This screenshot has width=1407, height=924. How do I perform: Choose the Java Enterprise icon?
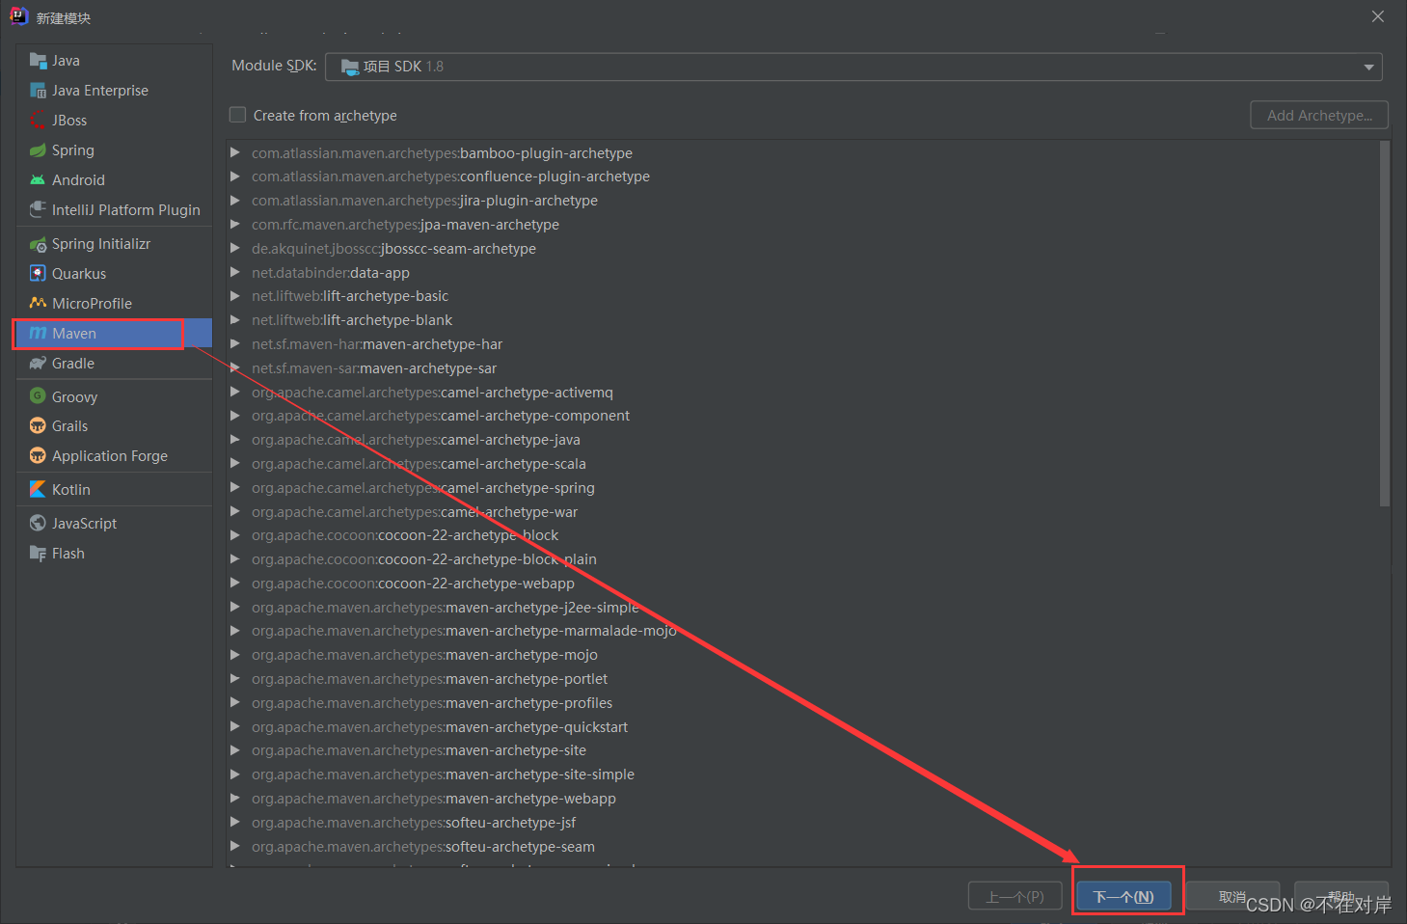pos(38,91)
